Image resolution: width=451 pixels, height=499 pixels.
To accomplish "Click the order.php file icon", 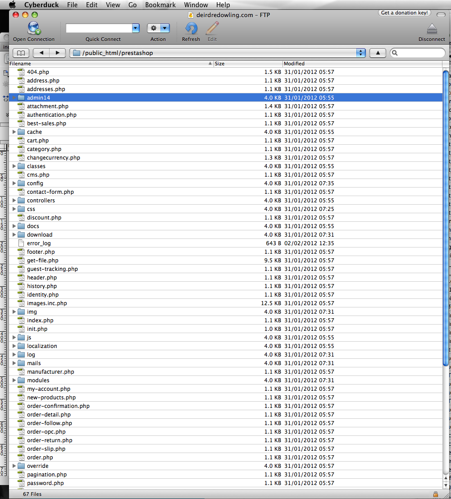I will [21, 457].
